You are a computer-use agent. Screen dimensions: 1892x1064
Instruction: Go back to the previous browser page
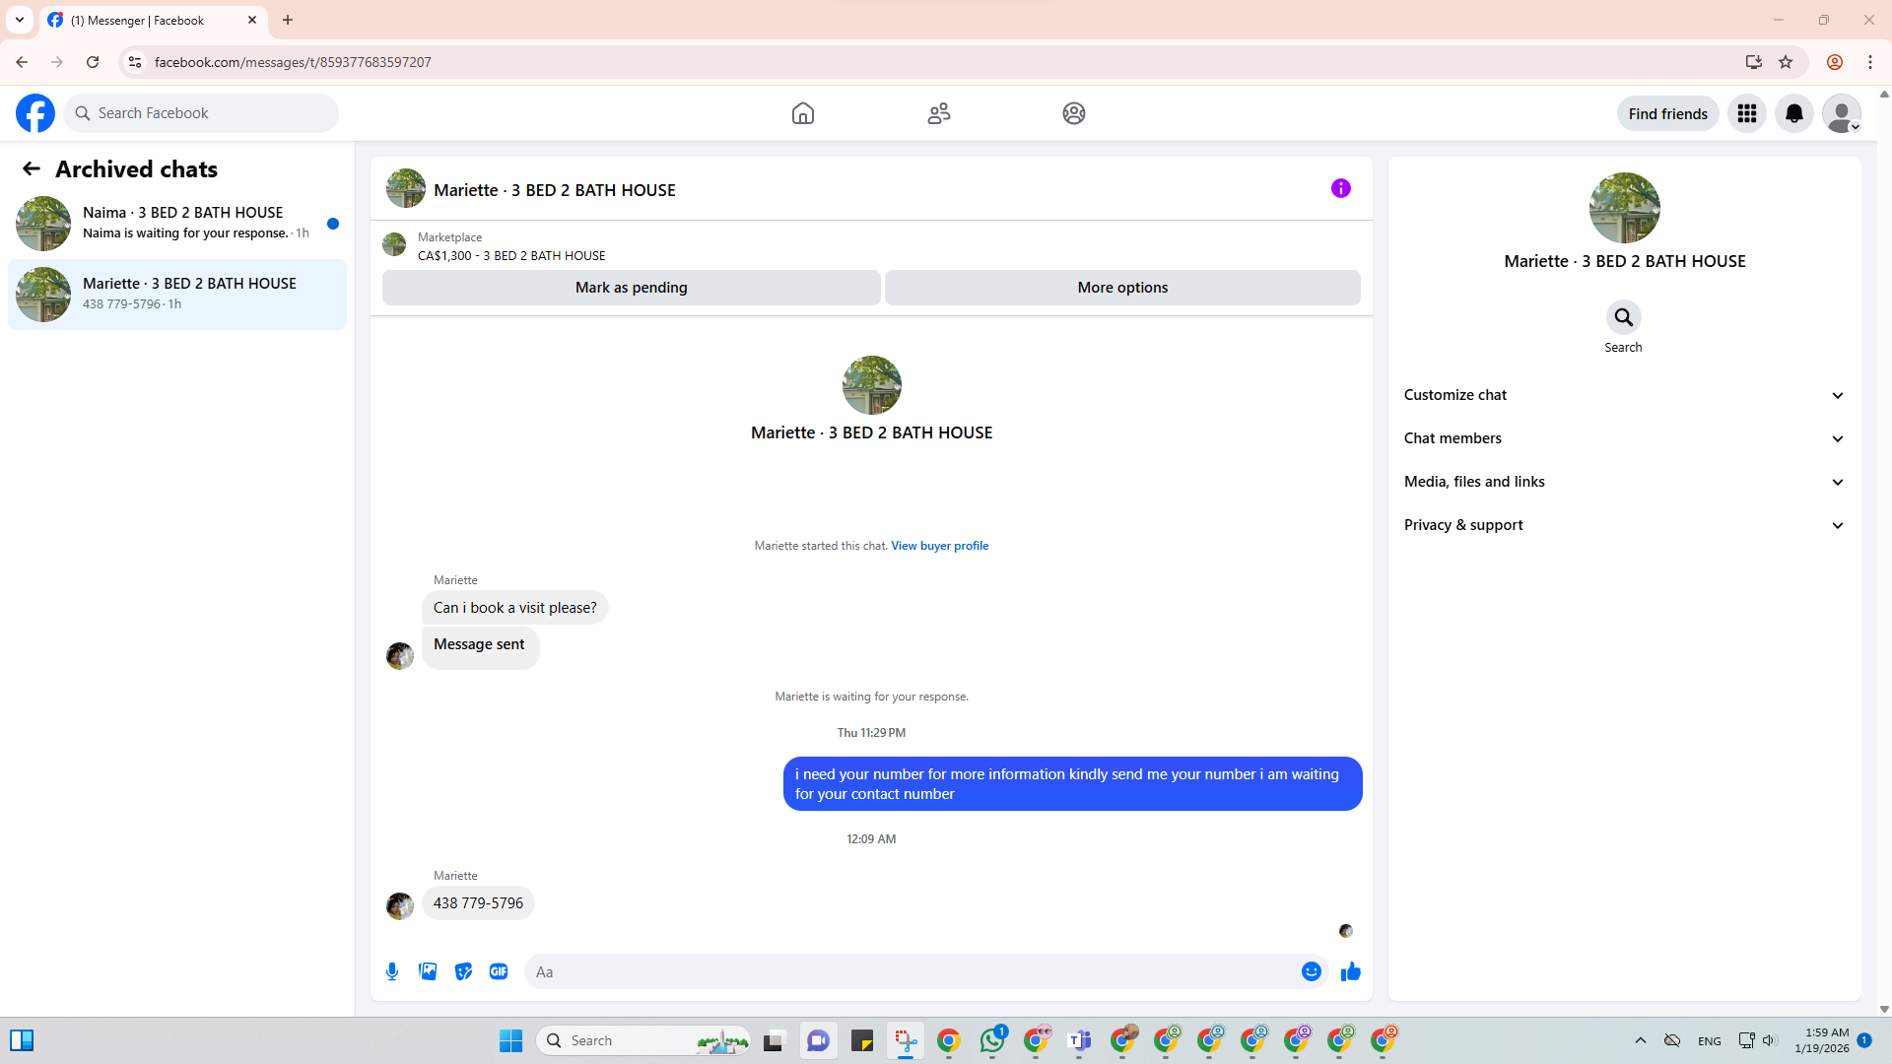pos(22,62)
